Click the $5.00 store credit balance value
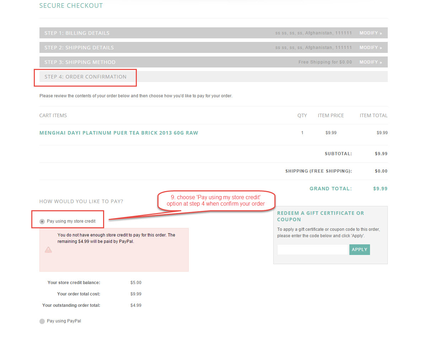This screenshot has width=429, height=337. pos(136,283)
